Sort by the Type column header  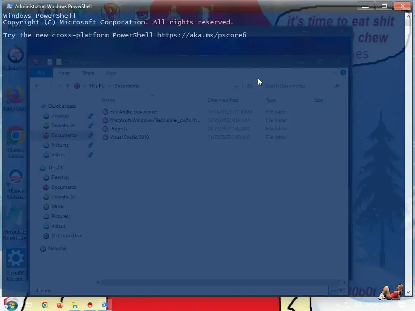click(x=271, y=100)
